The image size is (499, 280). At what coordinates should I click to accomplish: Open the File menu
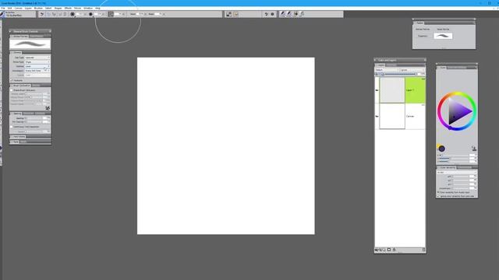3,8
